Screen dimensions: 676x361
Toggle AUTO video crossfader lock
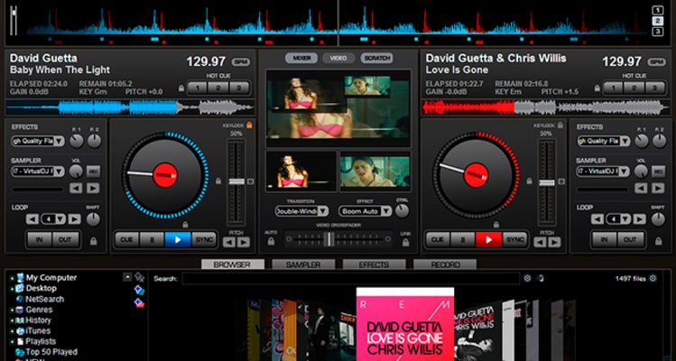tap(271, 242)
